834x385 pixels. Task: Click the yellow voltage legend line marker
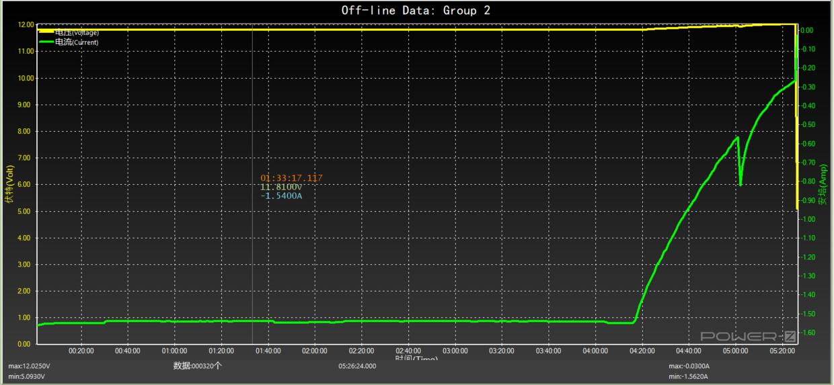tap(46, 32)
